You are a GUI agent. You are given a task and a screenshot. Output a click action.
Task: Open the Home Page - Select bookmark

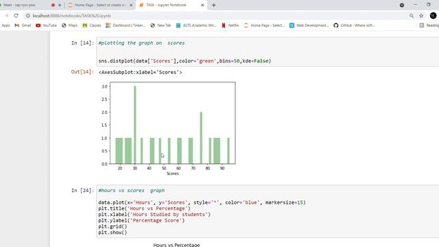click(x=264, y=25)
